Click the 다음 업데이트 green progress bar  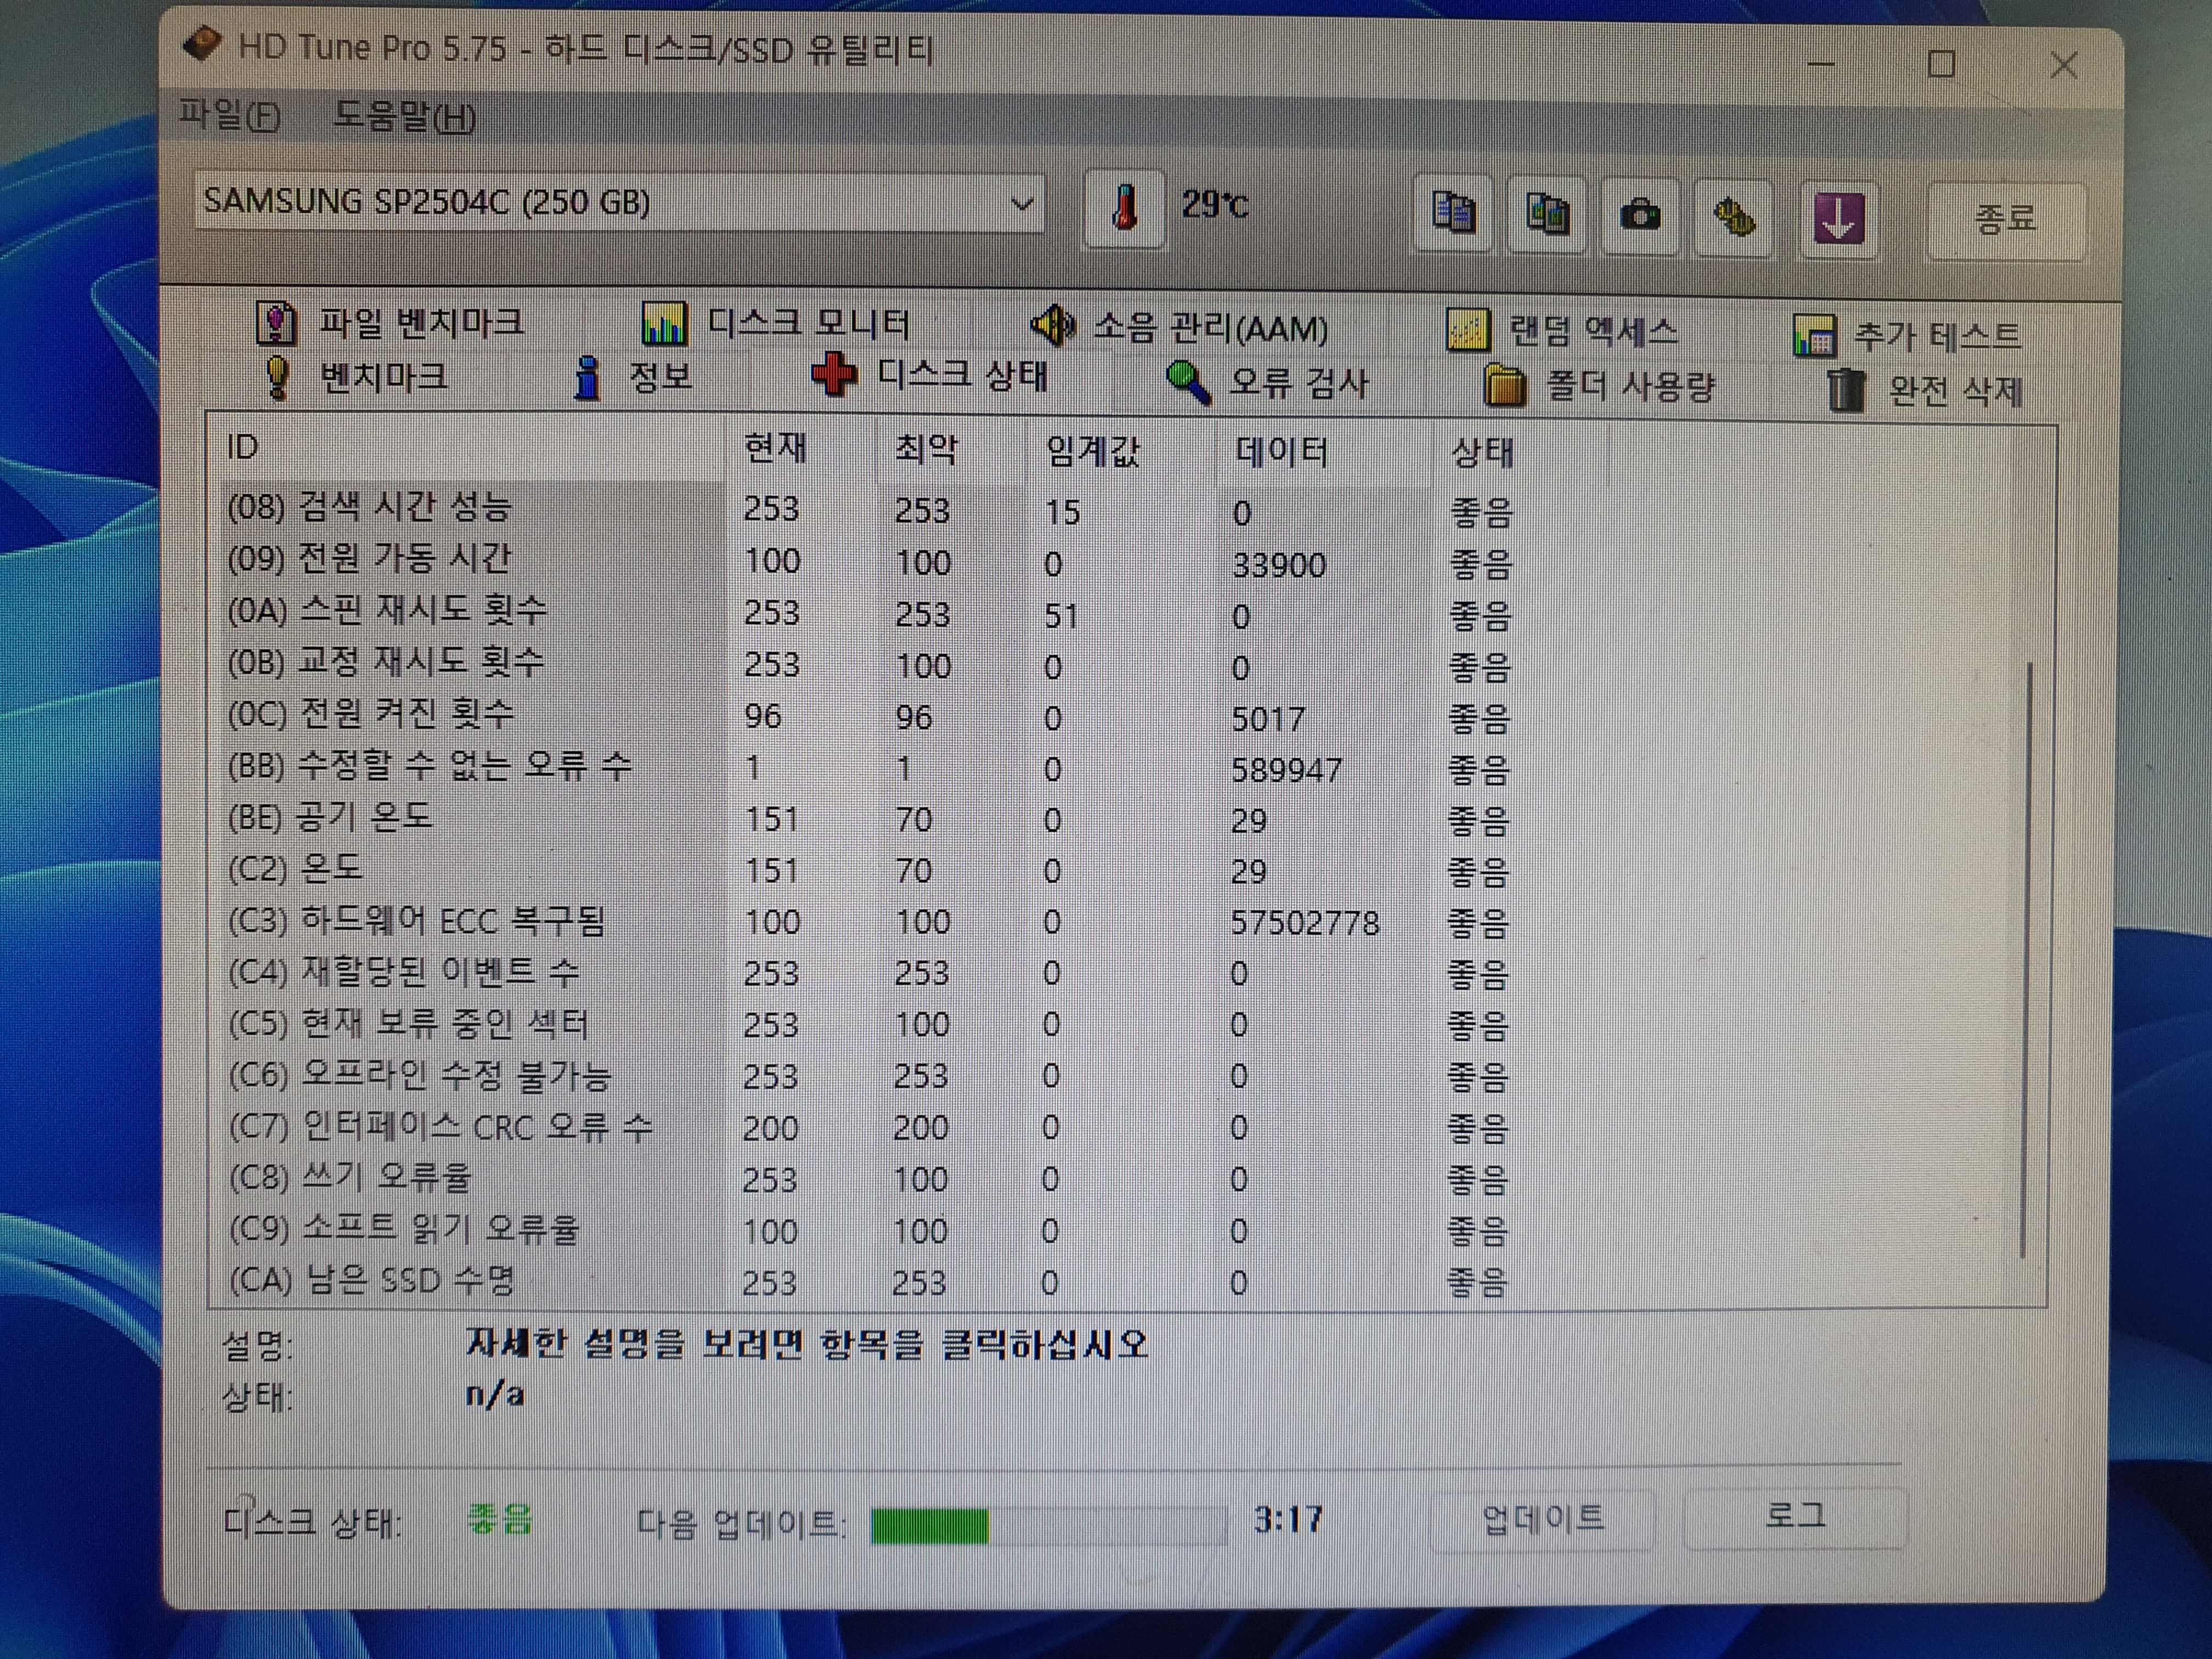pos(1048,1526)
